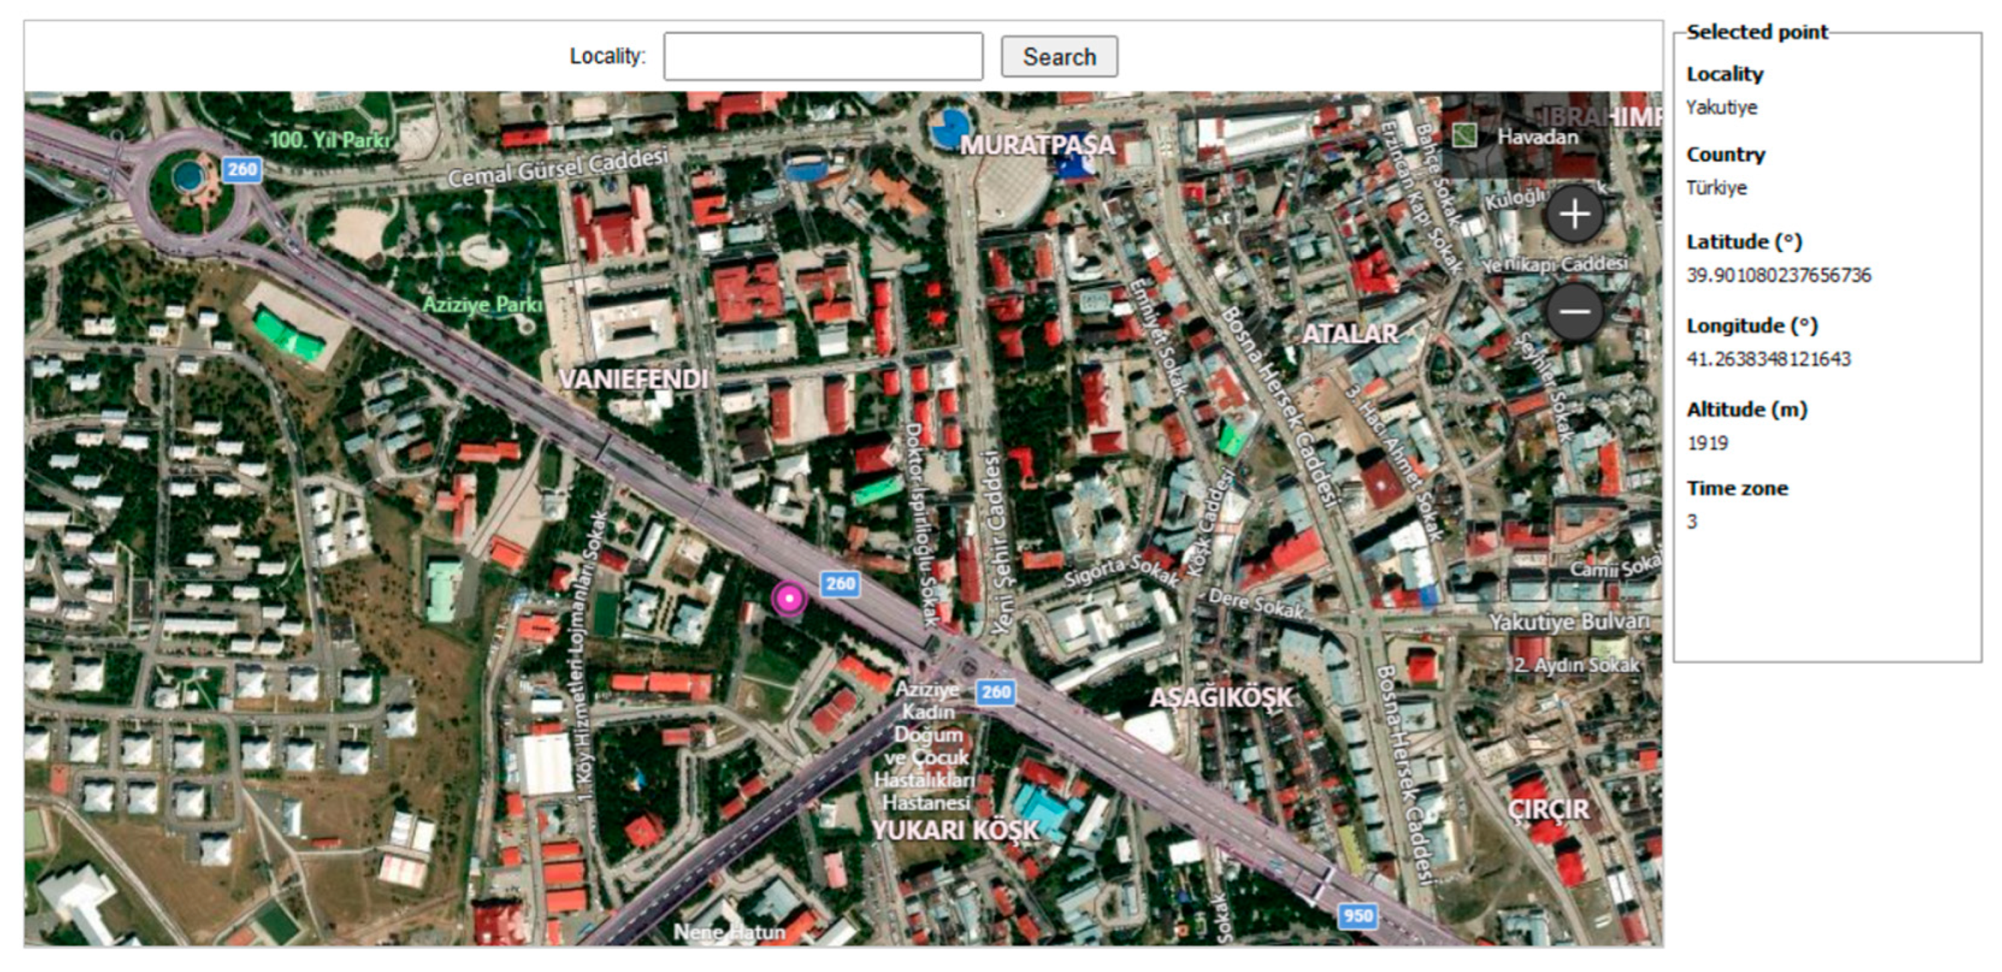The image size is (2002, 972).
Task: Open the Havadan map type selector
Action: [1537, 138]
